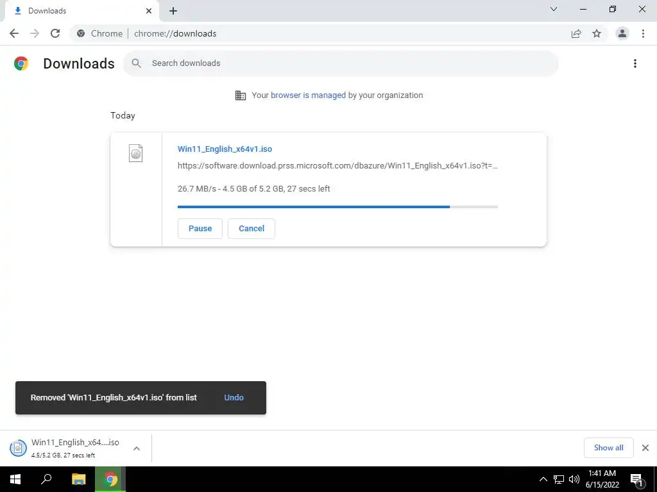Screen dimensions: 657x492
Task: Open the Chrome profile avatar menu
Action: pyautogui.click(x=622, y=33)
